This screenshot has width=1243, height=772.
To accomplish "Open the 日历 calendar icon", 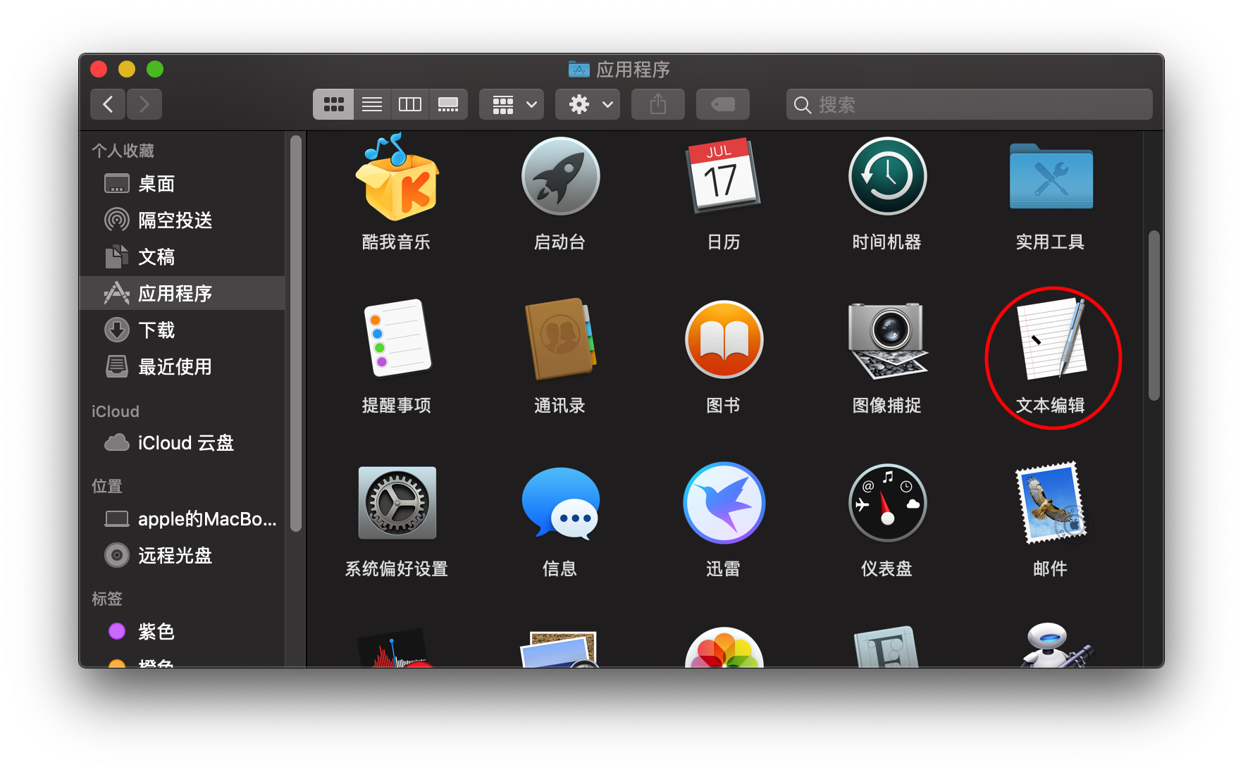I will pos(724,176).
